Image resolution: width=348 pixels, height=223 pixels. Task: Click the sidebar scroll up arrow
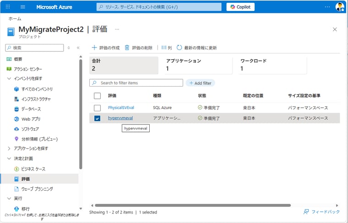81,57
